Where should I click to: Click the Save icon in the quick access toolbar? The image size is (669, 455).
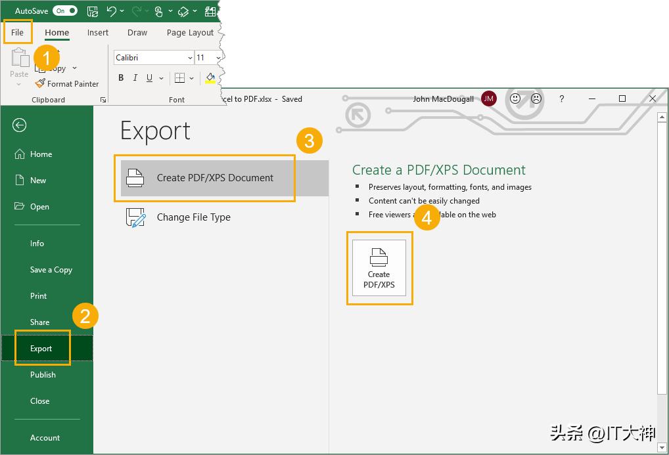pos(93,11)
